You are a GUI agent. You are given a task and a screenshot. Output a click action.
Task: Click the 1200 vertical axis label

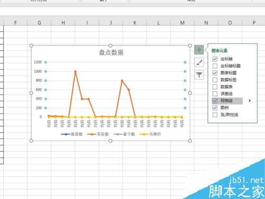[x=38, y=62]
